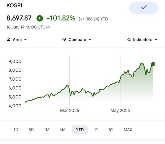Click the blue checkmark icon
Image resolution: width=165 pixels, height=144 pixels.
(144, 7)
